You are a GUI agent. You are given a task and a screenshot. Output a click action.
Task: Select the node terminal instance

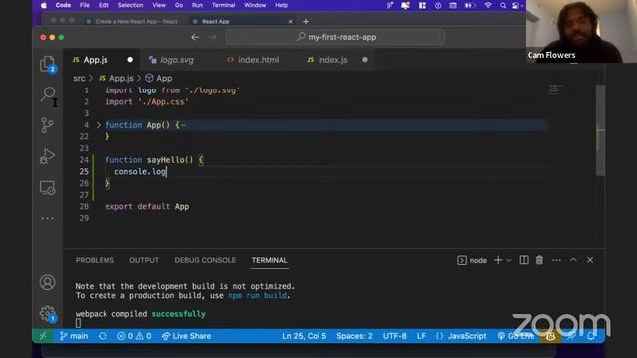pos(472,260)
